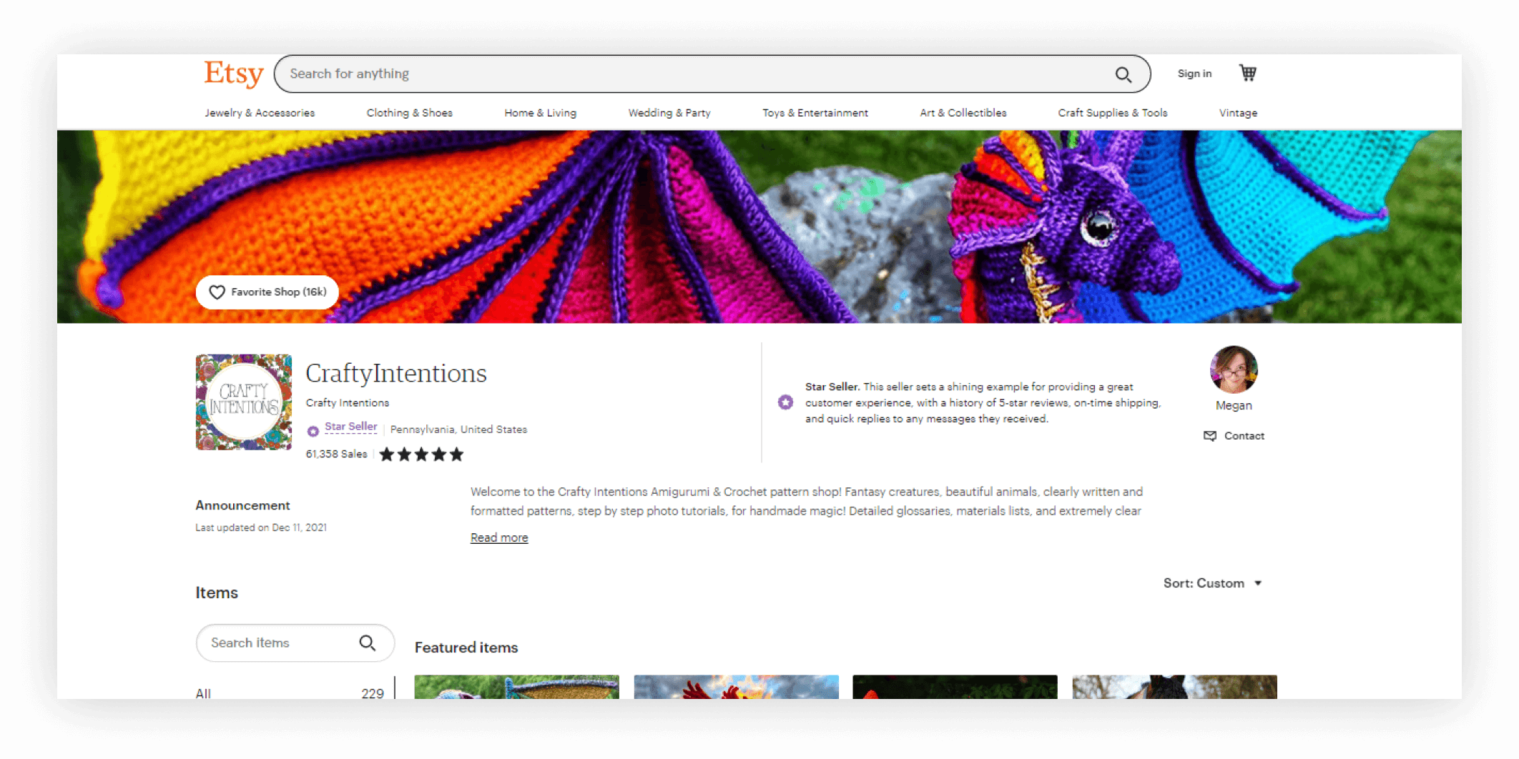Click the Sign in link
Viewport: 1519px width, 759px height.
1194,74
